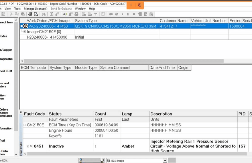Click the Work Orders/ECM Images column header
The image size is (252, 163).
47,21
